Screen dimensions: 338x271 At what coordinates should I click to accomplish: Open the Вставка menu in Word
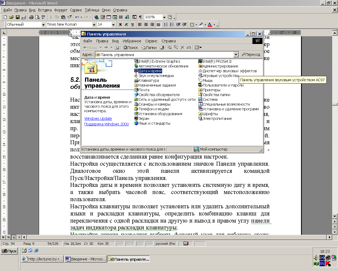pos(45,10)
